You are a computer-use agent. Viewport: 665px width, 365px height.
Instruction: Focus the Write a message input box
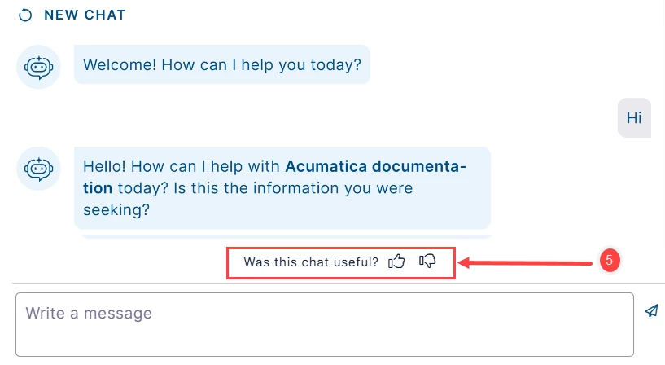tap(325, 325)
